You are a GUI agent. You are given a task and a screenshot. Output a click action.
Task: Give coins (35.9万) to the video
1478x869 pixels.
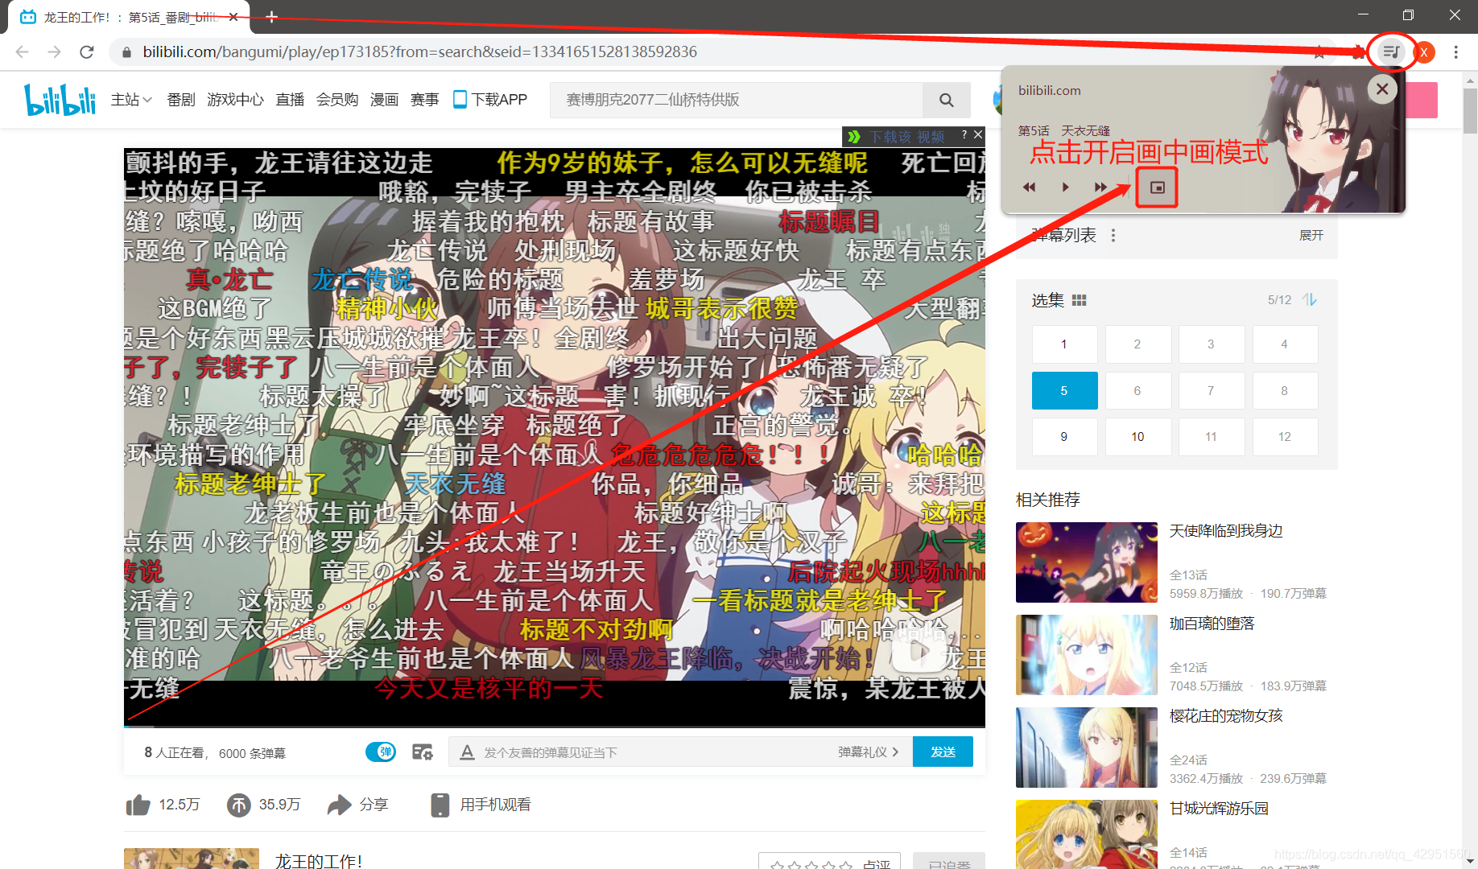click(x=263, y=805)
